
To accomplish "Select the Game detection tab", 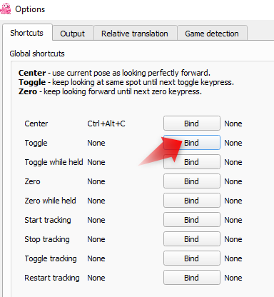I will [212, 34].
